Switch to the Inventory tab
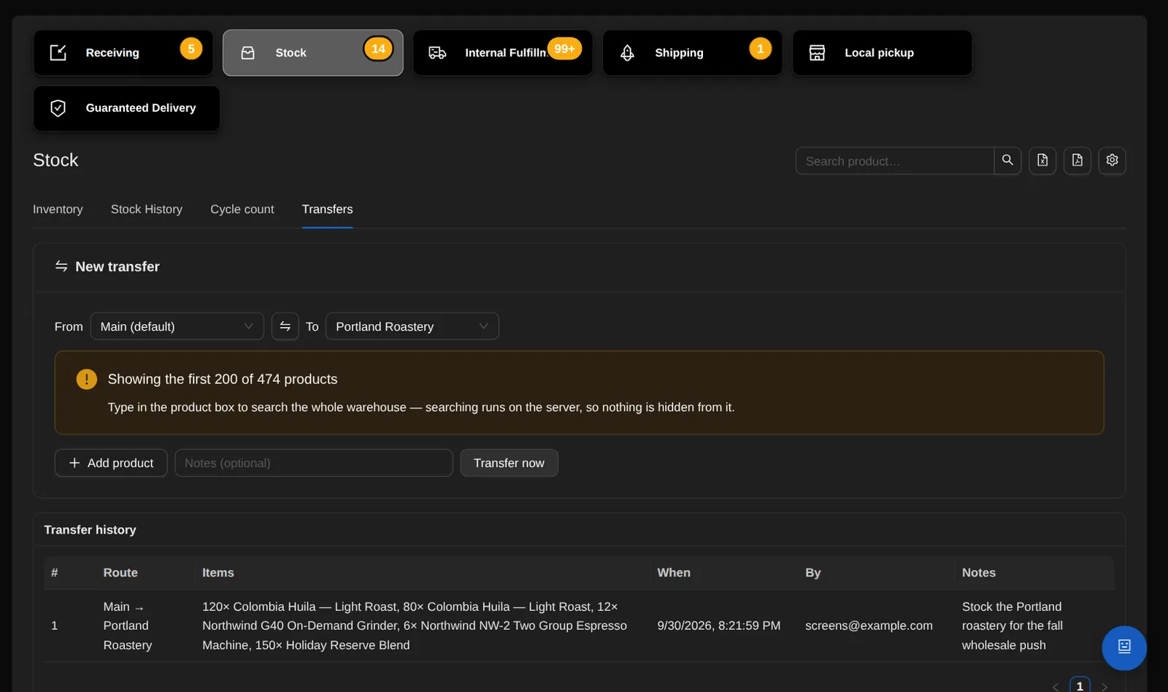 click(x=58, y=209)
